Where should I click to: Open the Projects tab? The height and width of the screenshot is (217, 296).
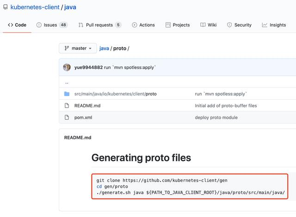(x=178, y=25)
